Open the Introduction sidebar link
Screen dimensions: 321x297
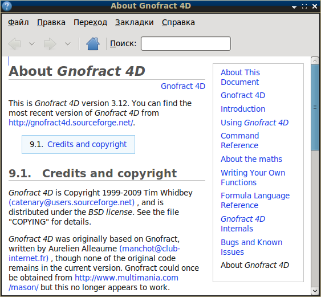tap(243, 109)
